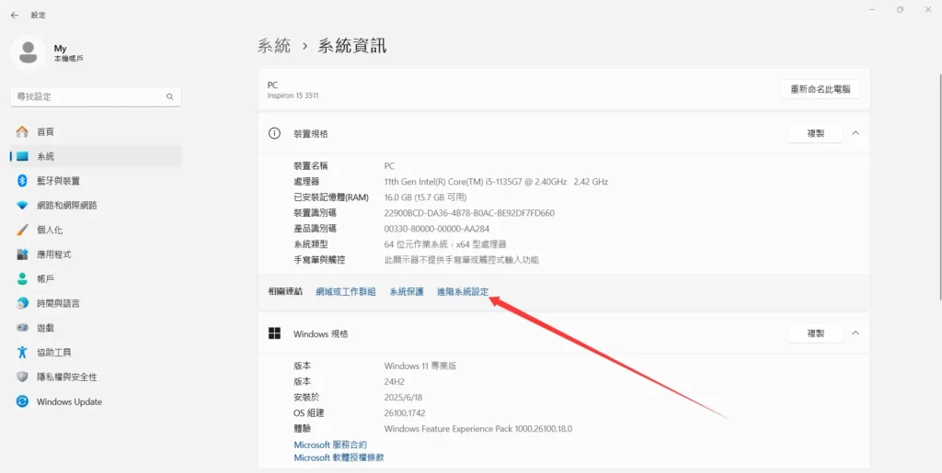Image resolution: width=942 pixels, height=473 pixels.
Task: Open the Microsoft 服務合約 link
Action: (x=330, y=445)
